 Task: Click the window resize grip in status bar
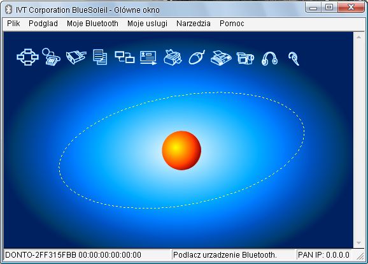coord(360,256)
